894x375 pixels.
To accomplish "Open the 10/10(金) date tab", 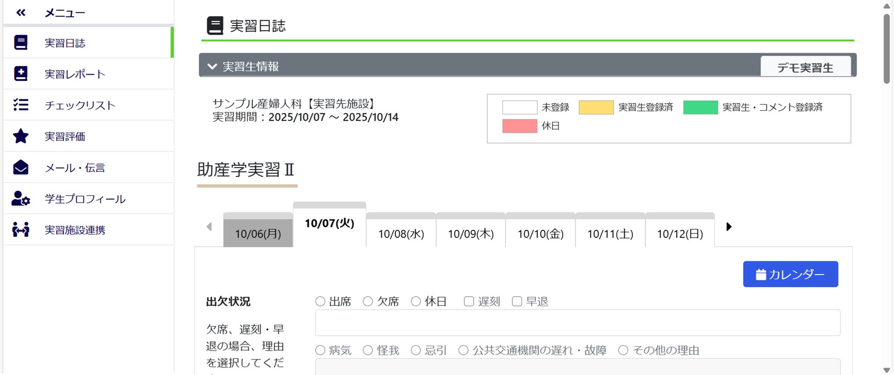I will [x=541, y=234].
